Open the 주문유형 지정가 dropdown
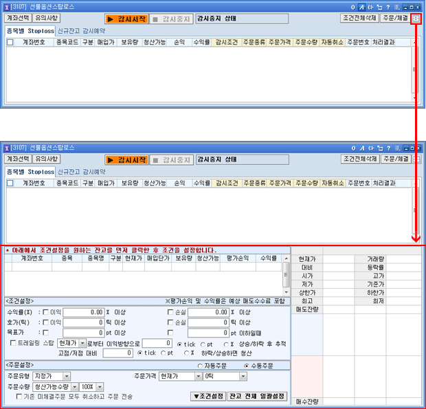The height and width of the screenshot is (409, 426). [x=52, y=376]
